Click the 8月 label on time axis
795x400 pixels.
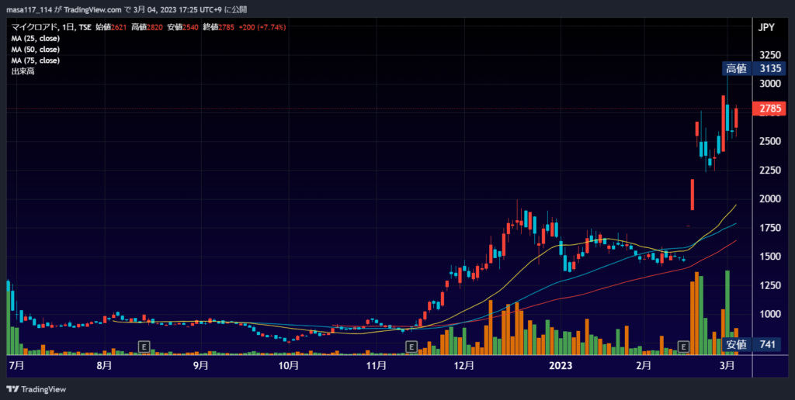pos(104,366)
